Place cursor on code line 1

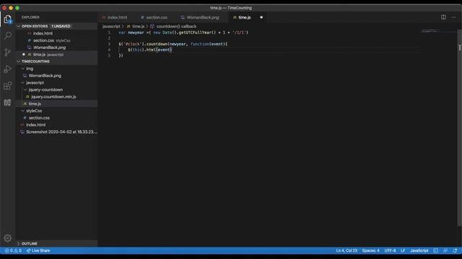coord(183,32)
